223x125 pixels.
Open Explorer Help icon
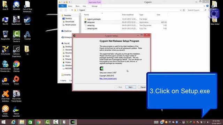(x=207, y=6)
